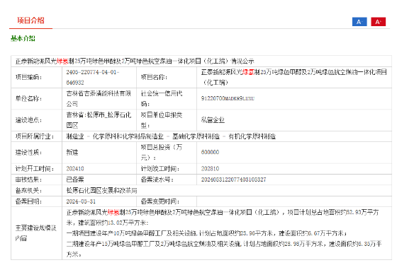397x265 pixels.
Task: Click 有机化学原料制造 in the industry row
Action: 252,136
